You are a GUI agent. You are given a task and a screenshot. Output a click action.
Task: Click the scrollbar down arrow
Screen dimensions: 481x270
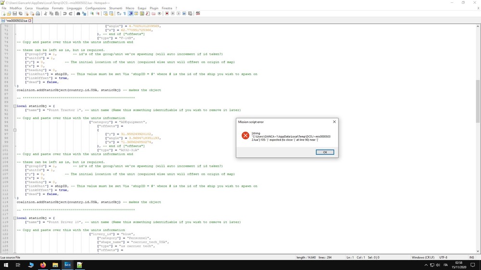coord(478,251)
